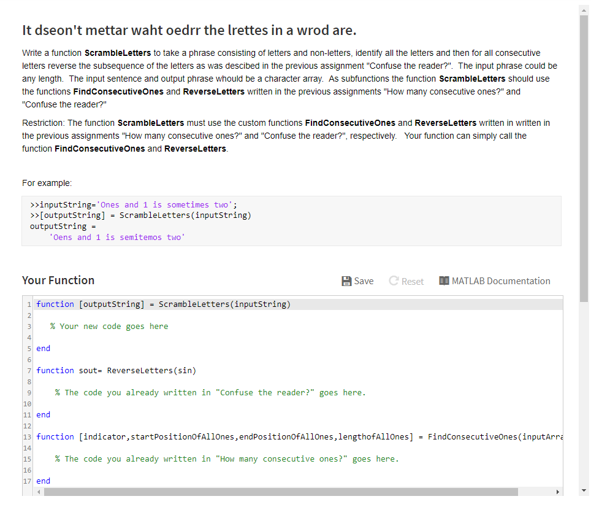The width and height of the screenshot is (591, 507).
Task: Click the Save floppy disk icon
Action: [x=347, y=281]
